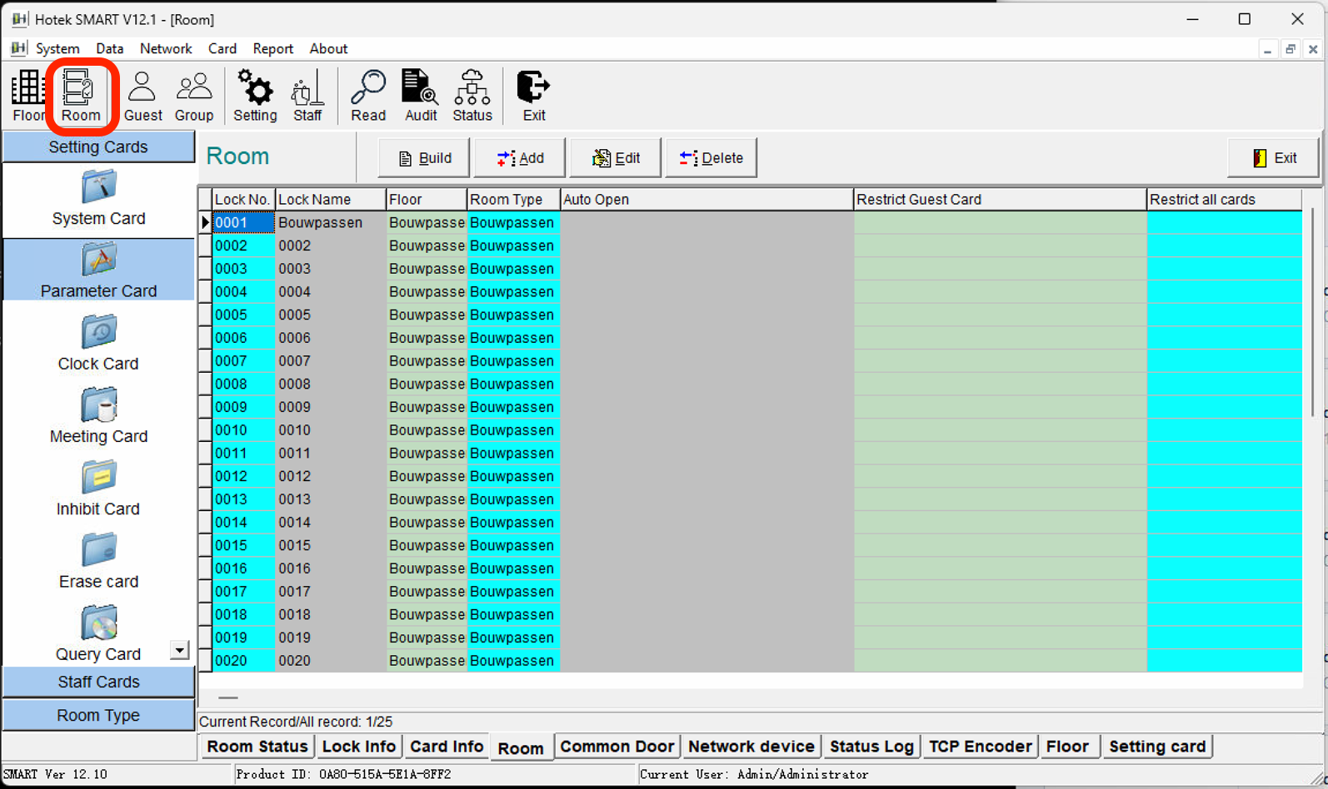The image size is (1328, 789).
Task: Open the Status toolbar icon
Action: [x=472, y=96]
